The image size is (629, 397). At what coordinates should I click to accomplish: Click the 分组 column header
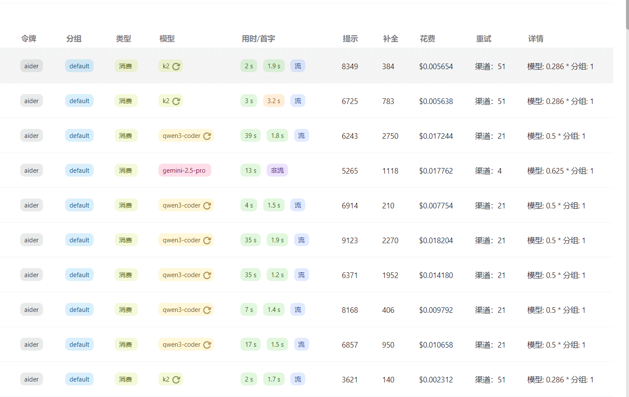tap(74, 39)
